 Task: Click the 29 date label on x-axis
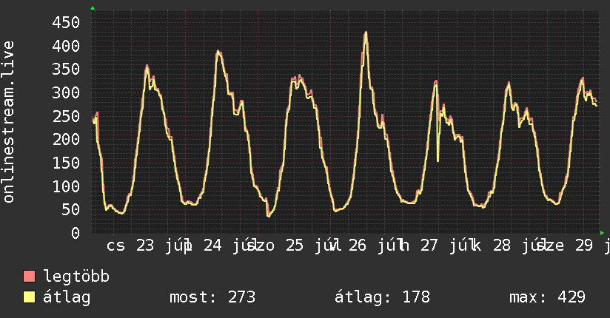point(584,246)
